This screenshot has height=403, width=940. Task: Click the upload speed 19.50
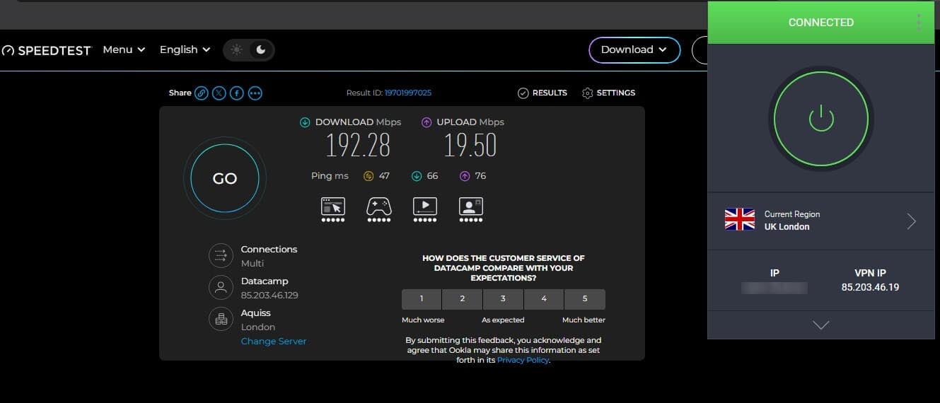[x=470, y=146]
